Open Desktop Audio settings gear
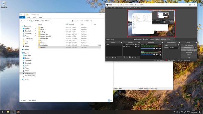Screen dimensions: 203x114 click(160, 48)
